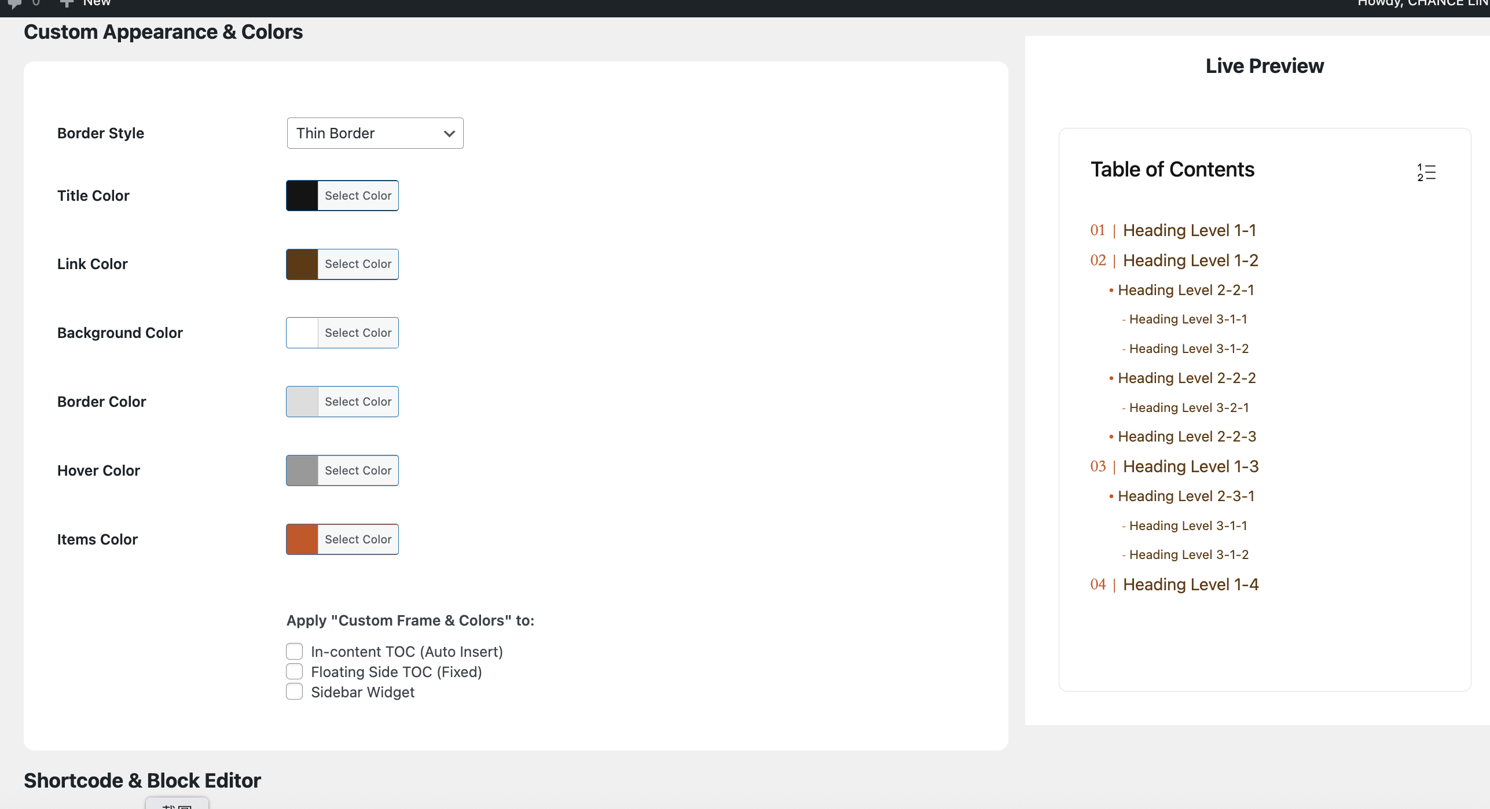Click Select Color for Border Color

point(358,401)
